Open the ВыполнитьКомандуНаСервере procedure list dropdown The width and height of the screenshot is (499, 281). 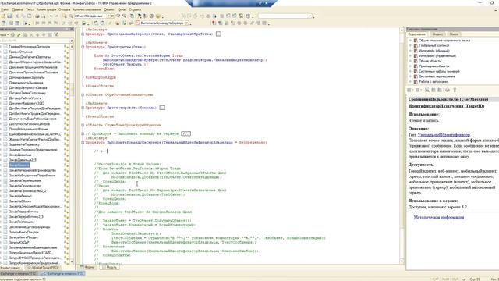tap(187, 23)
